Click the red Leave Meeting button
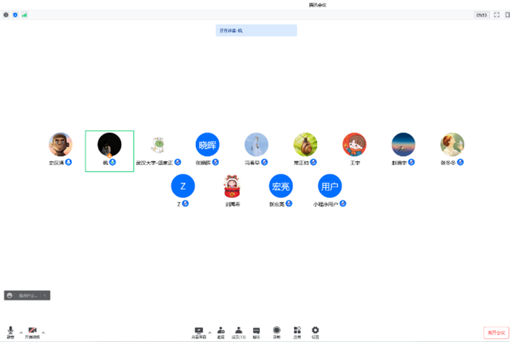This screenshot has width=510, height=342. (495, 332)
